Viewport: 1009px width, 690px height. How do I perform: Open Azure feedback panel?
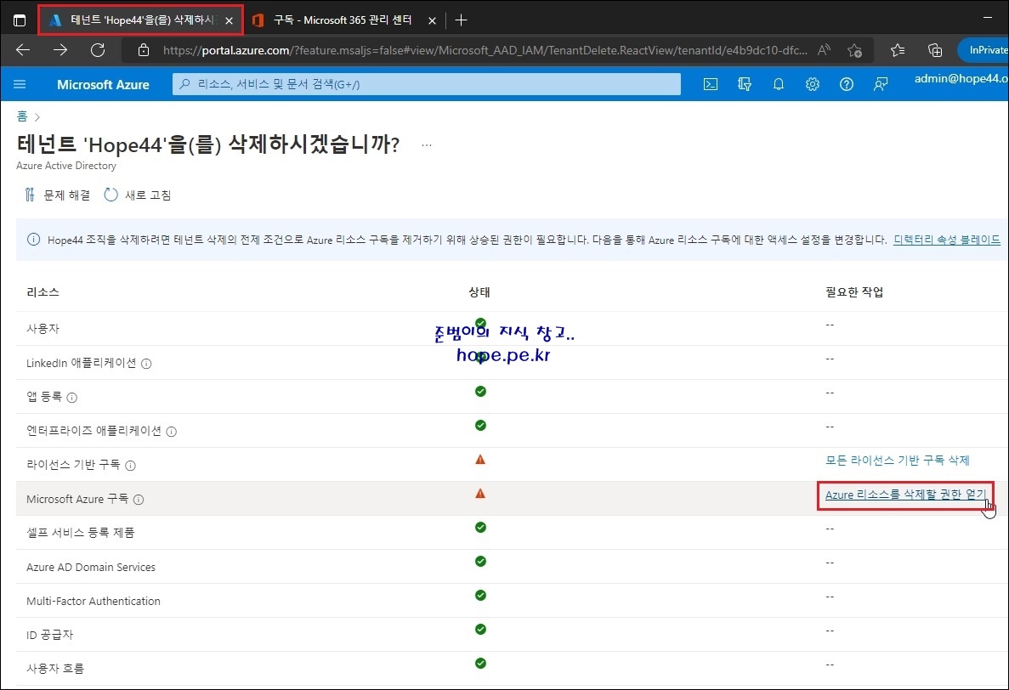881,84
